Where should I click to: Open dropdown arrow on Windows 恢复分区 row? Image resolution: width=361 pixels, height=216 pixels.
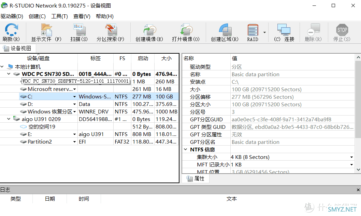tap(75, 112)
